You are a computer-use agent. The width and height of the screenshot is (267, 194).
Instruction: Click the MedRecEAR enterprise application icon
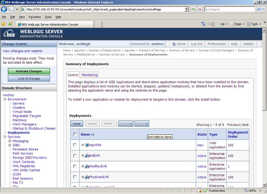87,166
